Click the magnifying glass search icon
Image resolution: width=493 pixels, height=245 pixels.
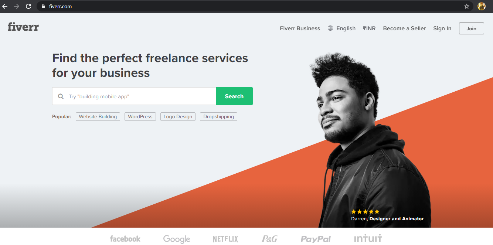click(61, 96)
